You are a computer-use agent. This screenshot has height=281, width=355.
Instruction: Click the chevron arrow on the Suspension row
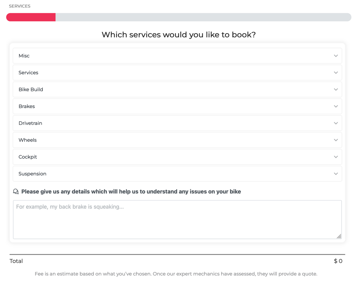[x=336, y=174]
